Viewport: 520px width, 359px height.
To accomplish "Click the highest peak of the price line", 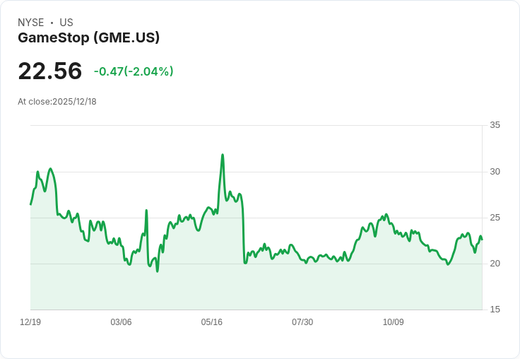I will [223, 155].
